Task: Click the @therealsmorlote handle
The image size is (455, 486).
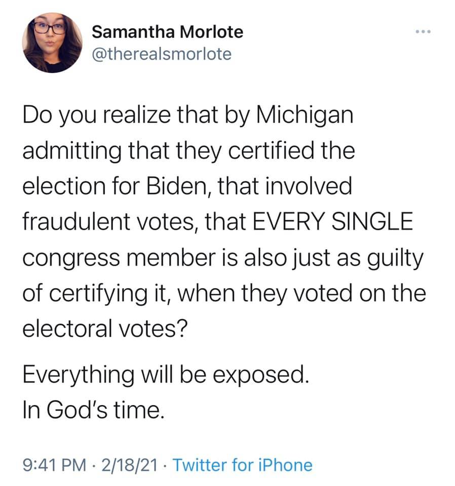Action: pyautogui.click(x=161, y=53)
